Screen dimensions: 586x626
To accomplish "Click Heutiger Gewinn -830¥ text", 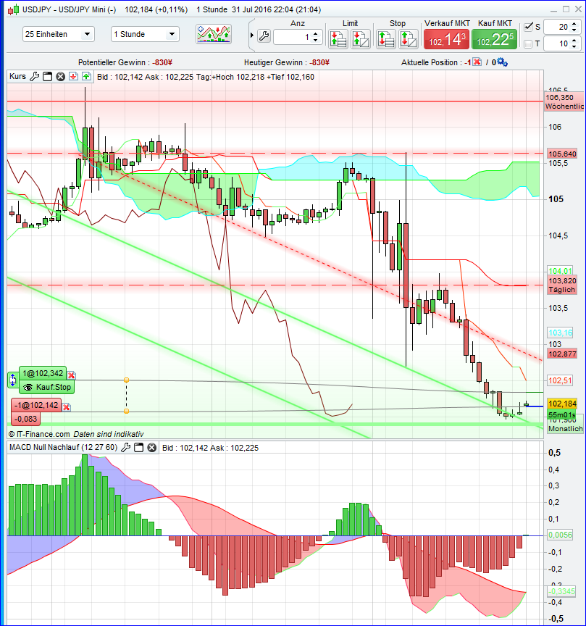I will coord(287,62).
